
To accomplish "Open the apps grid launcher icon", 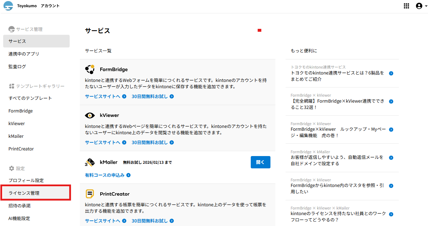I will click(x=407, y=6).
